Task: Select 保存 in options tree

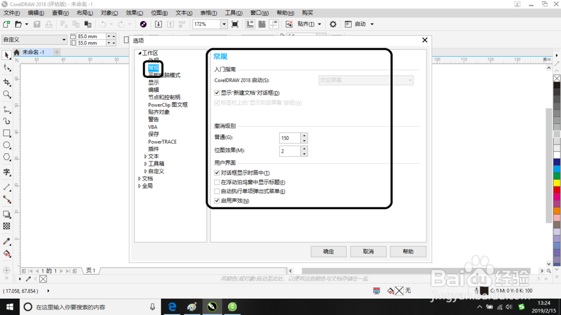Action: click(154, 134)
